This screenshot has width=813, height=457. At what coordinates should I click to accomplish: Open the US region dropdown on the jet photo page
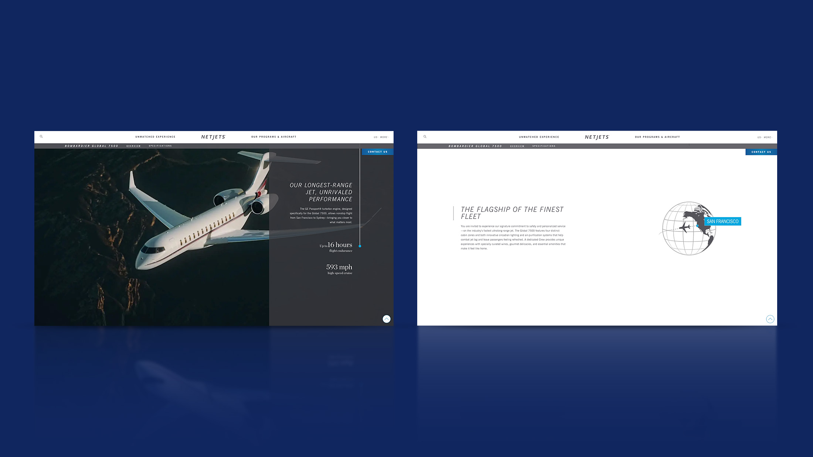(x=375, y=137)
